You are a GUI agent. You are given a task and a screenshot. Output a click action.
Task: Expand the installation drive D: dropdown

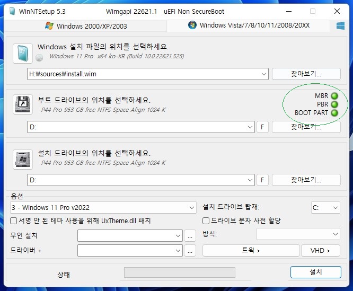pos(250,180)
